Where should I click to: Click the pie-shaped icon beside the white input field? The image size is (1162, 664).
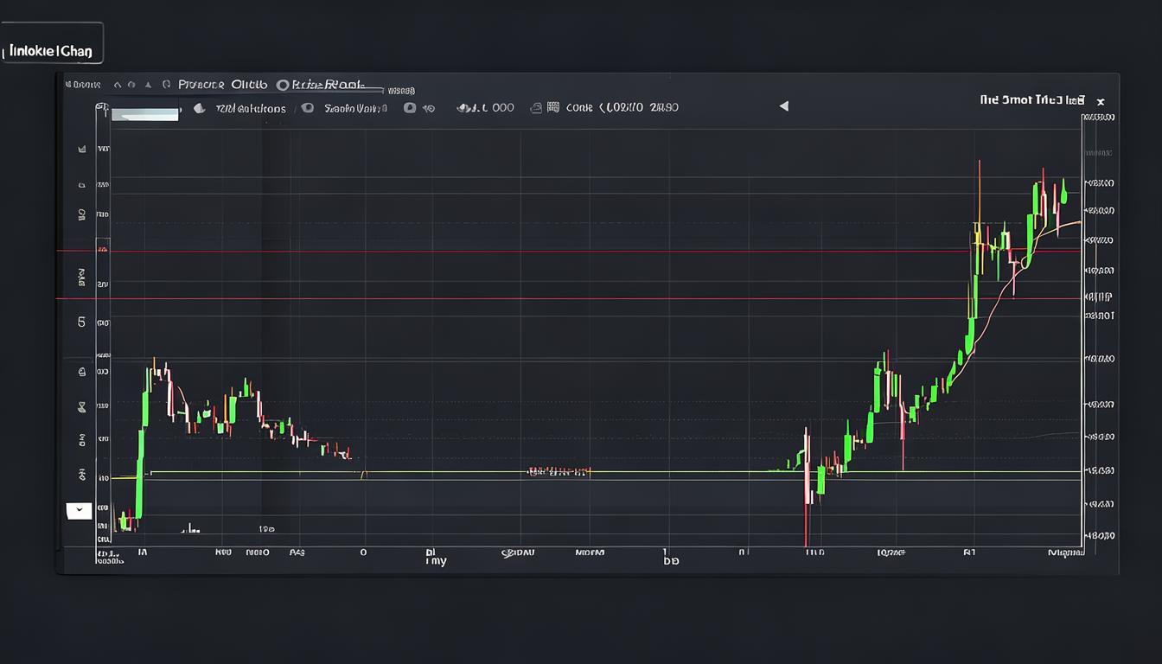pos(199,108)
